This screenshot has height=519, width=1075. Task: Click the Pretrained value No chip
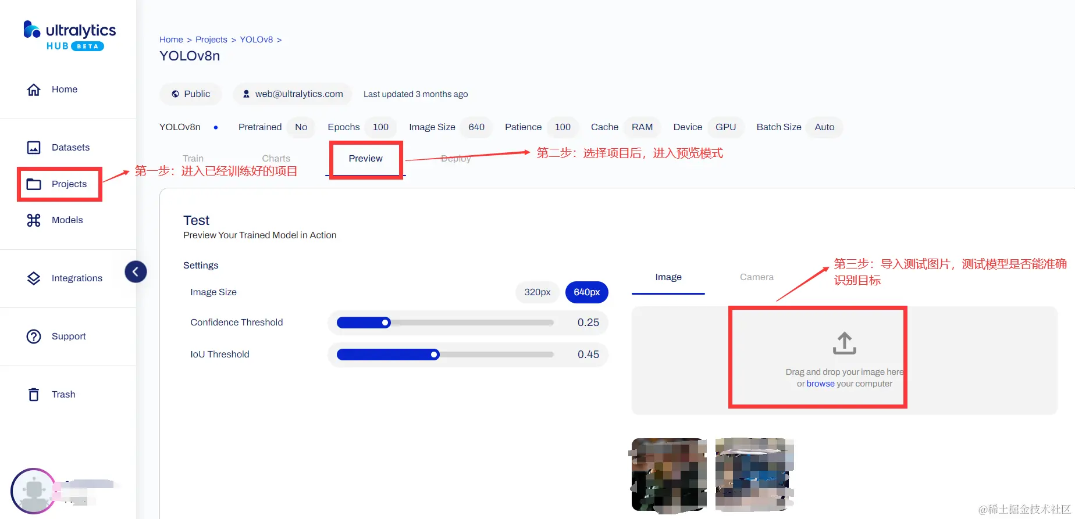pyautogui.click(x=301, y=127)
